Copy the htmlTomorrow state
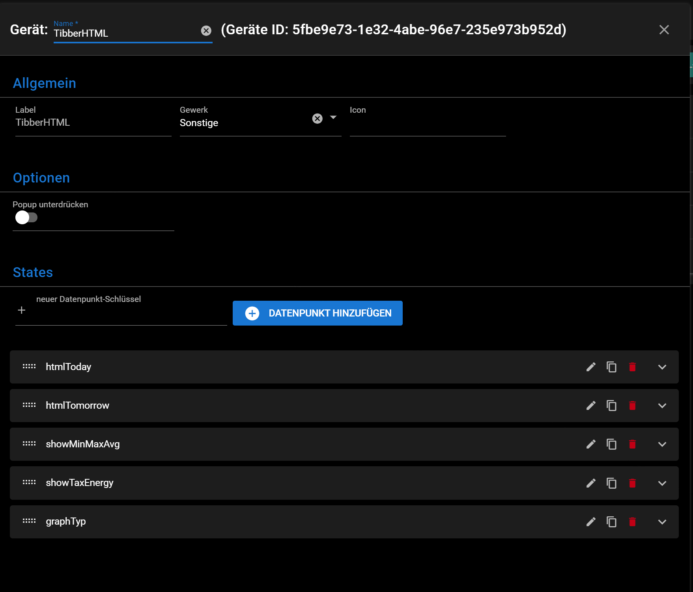The image size is (693, 592). (x=611, y=406)
